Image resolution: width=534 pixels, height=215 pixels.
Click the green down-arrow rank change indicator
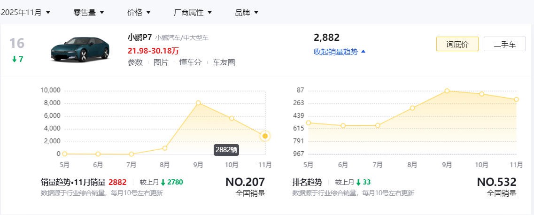(18, 60)
